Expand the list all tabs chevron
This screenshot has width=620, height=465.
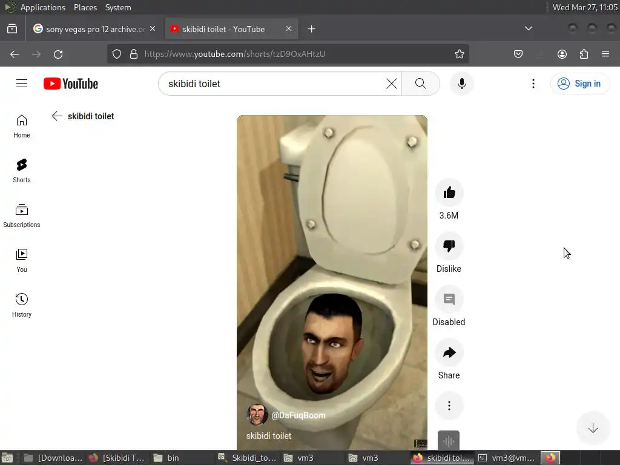pos(528,28)
